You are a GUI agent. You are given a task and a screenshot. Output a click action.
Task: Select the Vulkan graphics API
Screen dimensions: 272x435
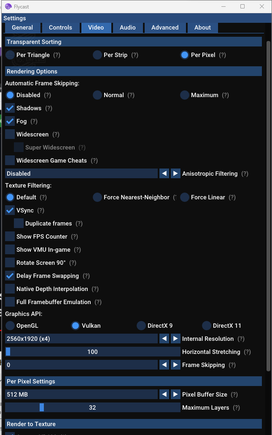point(76,325)
